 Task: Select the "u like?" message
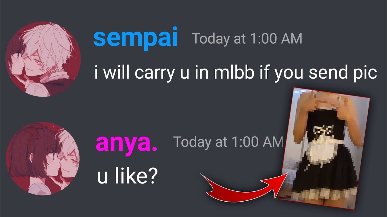click(127, 177)
